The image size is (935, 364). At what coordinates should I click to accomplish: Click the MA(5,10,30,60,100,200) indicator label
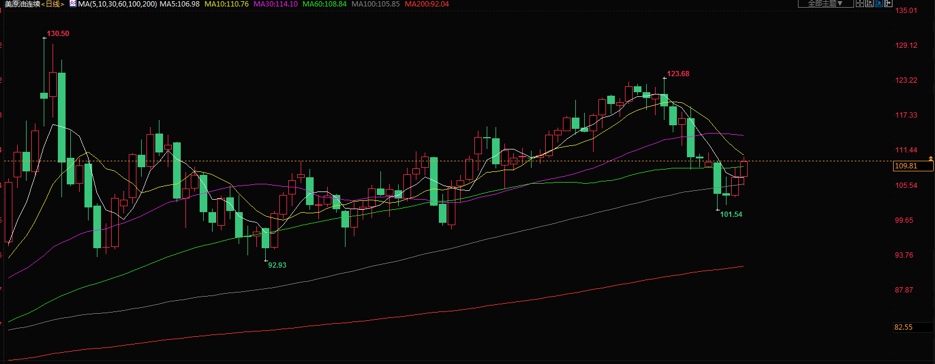pos(118,4)
